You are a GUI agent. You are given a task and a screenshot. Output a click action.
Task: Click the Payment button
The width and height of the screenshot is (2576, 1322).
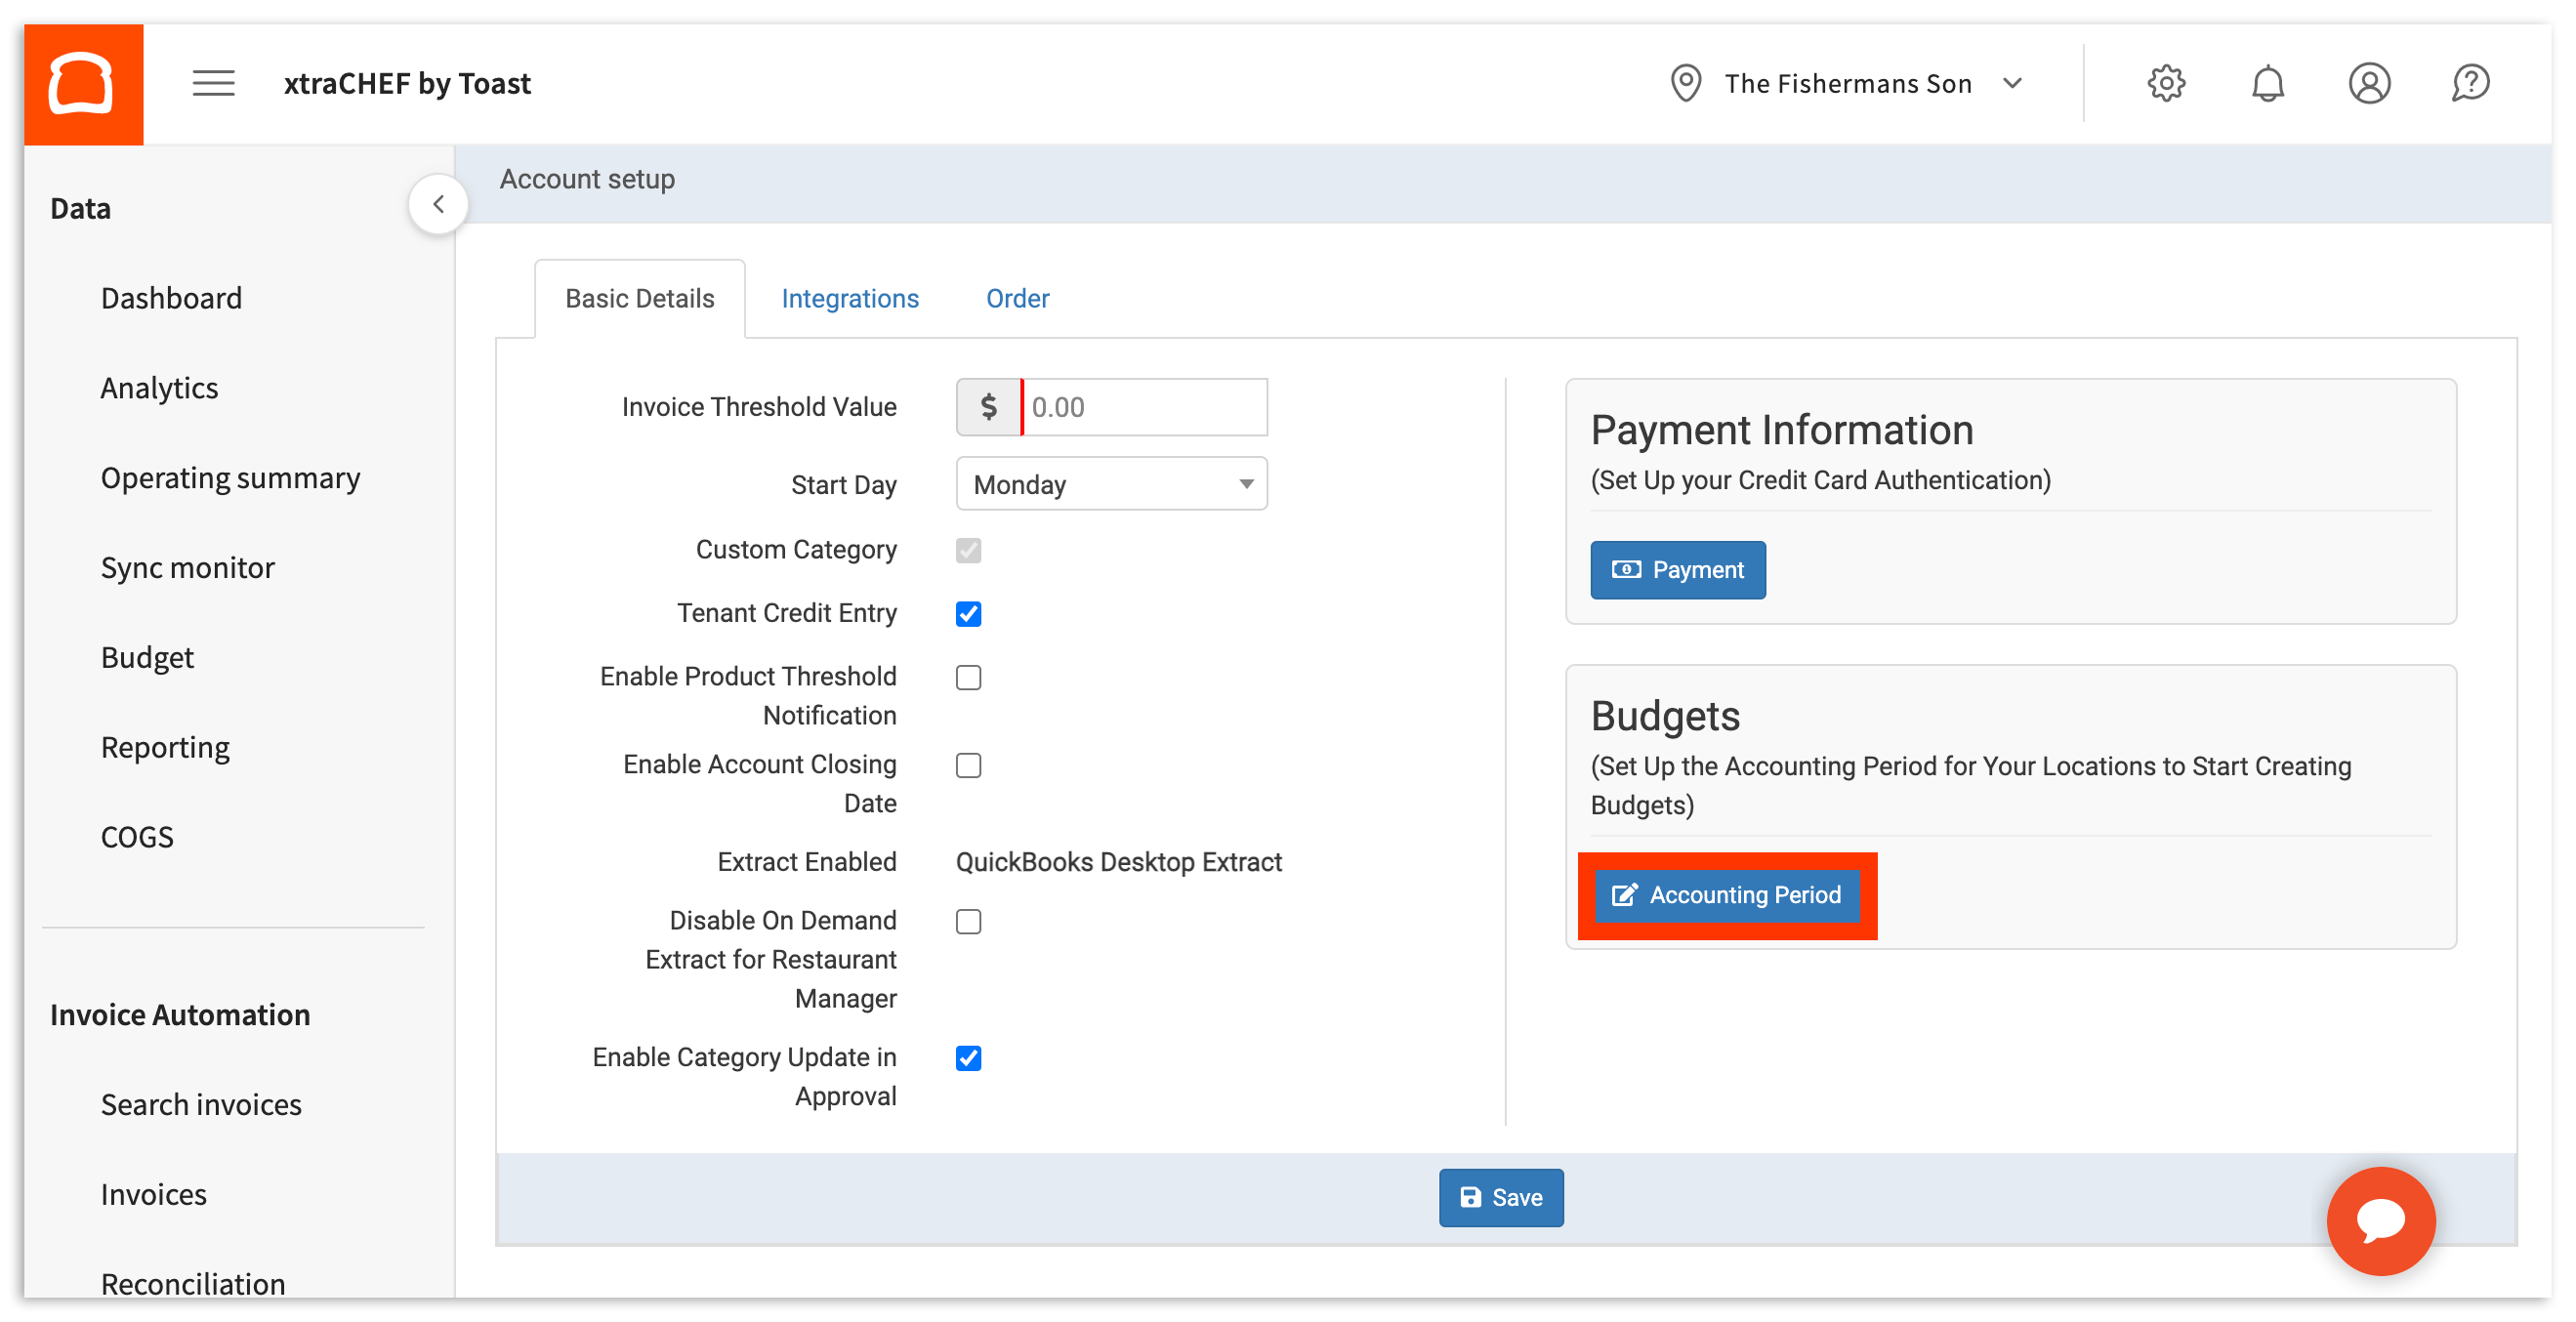click(1677, 569)
